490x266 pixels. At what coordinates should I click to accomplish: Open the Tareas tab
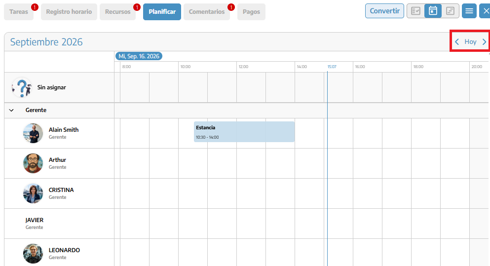click(19, 12)
